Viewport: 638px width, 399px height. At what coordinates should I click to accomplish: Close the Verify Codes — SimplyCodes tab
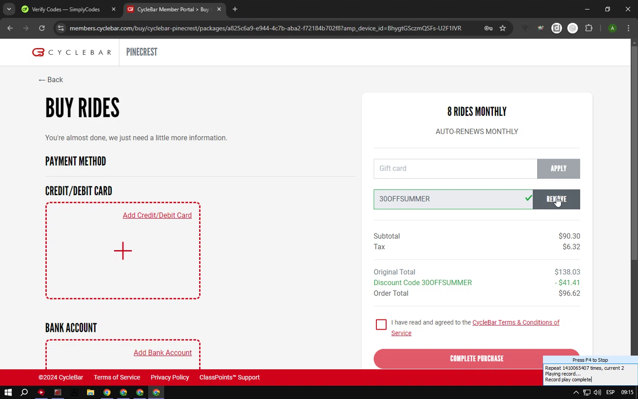pos(114,9)
